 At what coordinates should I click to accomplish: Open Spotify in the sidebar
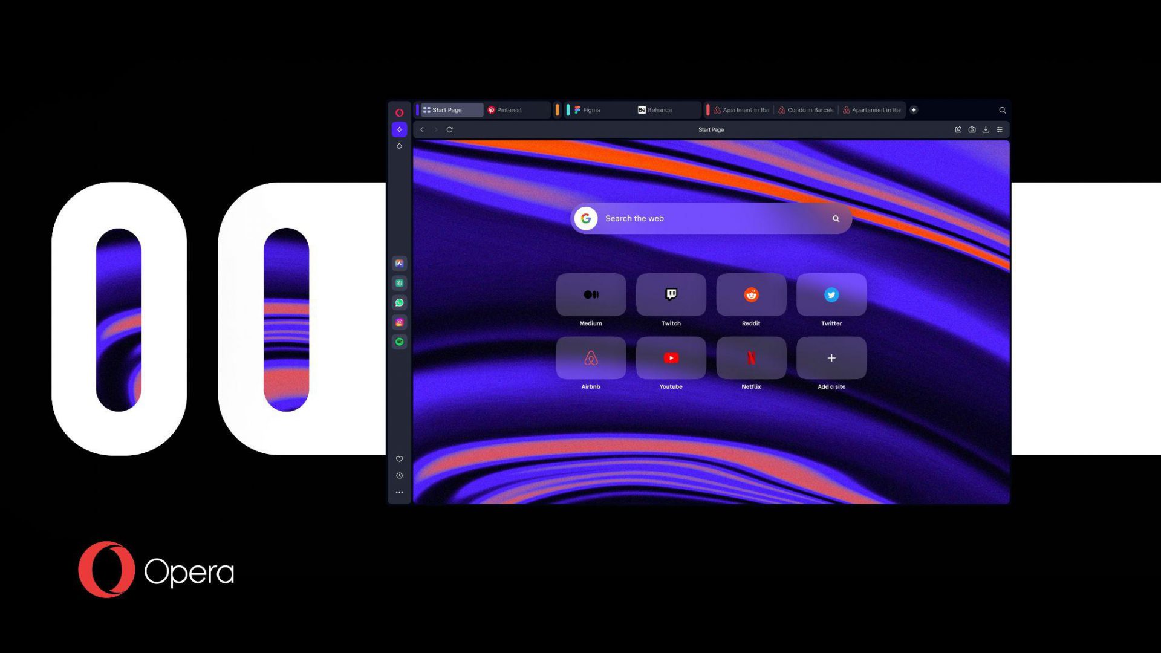point(399,342)
